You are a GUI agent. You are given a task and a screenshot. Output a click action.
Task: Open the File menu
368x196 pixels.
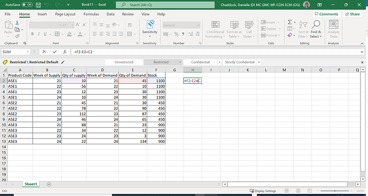click(7, 14)
